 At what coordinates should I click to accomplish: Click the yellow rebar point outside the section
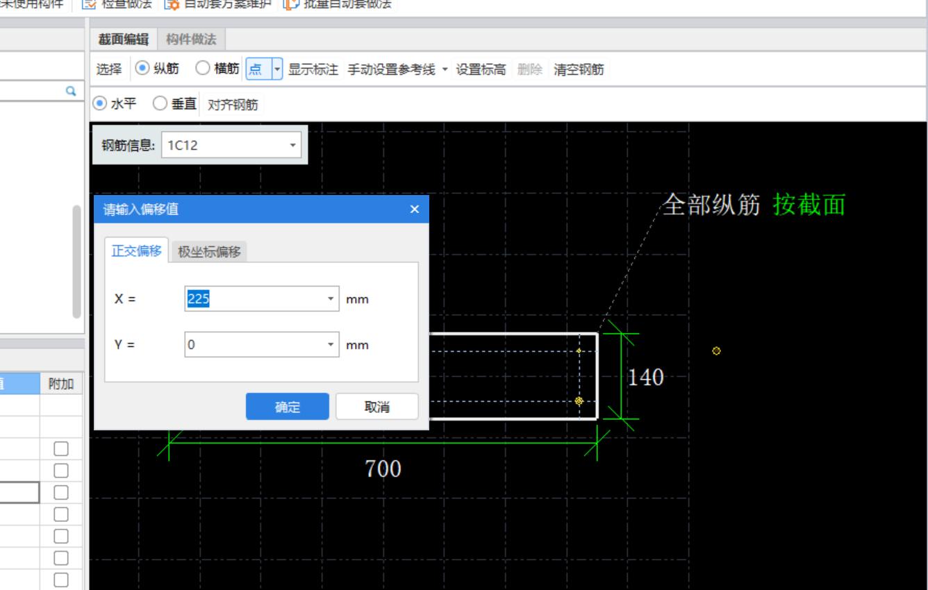tap(716, 351)
